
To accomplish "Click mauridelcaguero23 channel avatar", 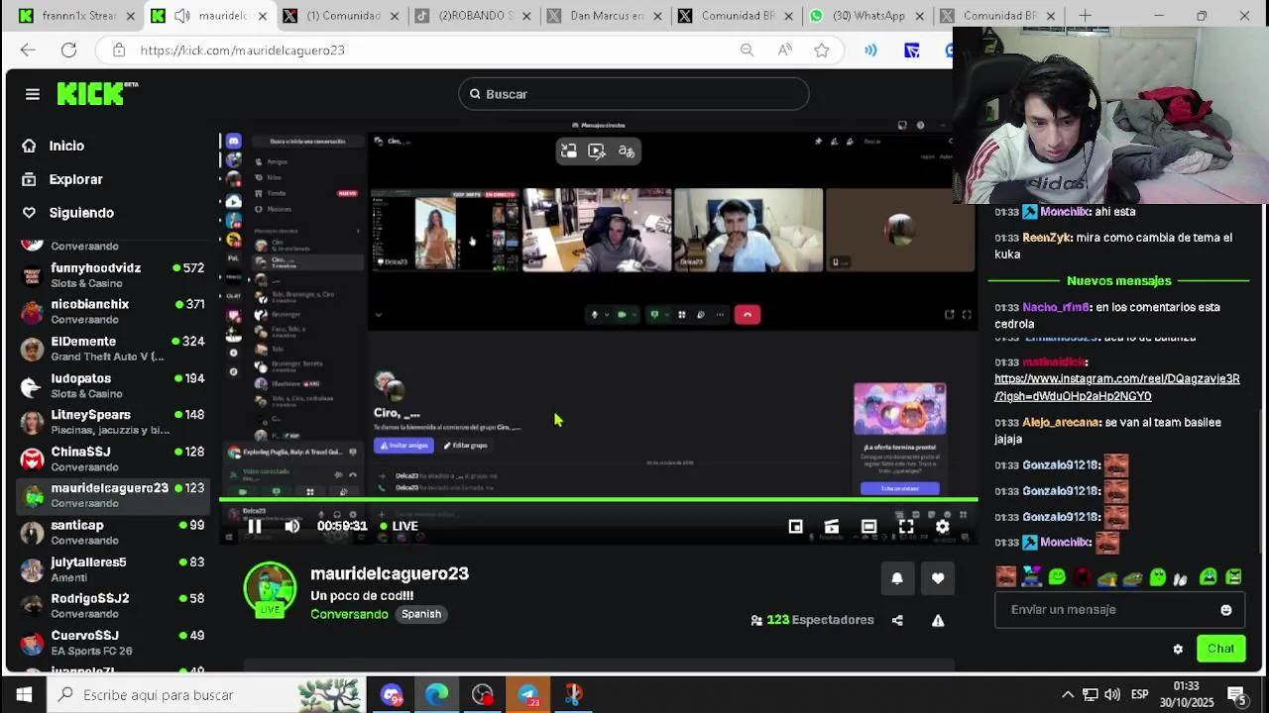I will point(270,588).
